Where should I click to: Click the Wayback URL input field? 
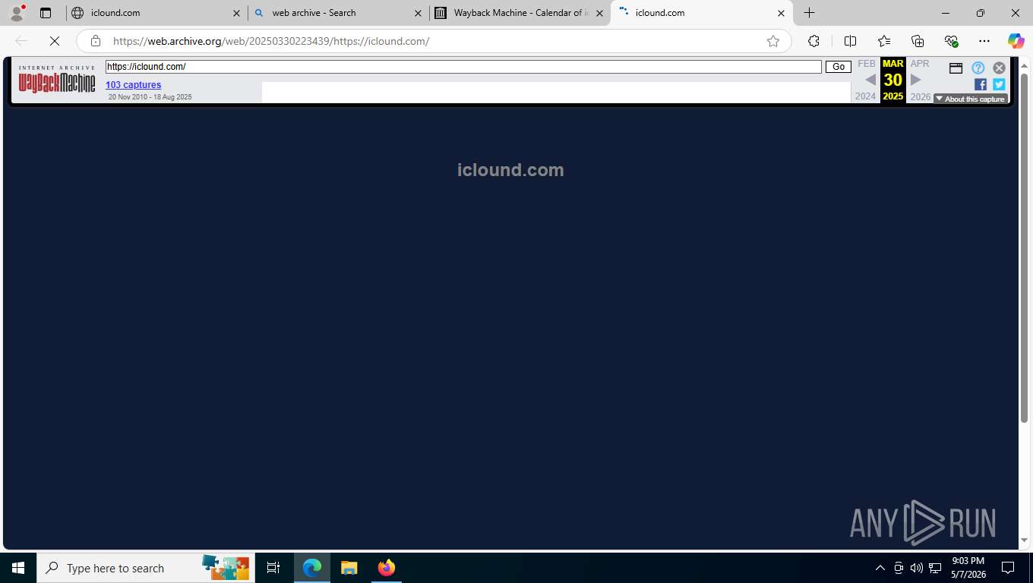coord(463,67)
